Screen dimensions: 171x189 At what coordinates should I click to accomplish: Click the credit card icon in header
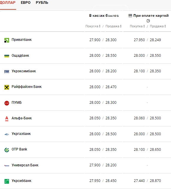coord(130,16)
